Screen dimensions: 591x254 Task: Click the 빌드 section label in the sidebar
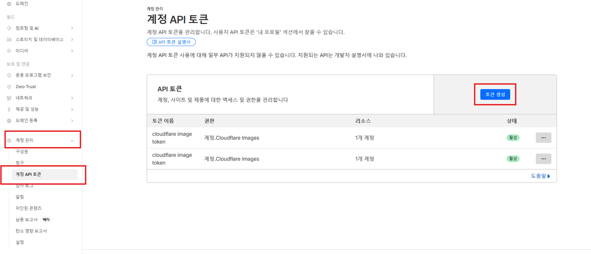coord(11,17)
